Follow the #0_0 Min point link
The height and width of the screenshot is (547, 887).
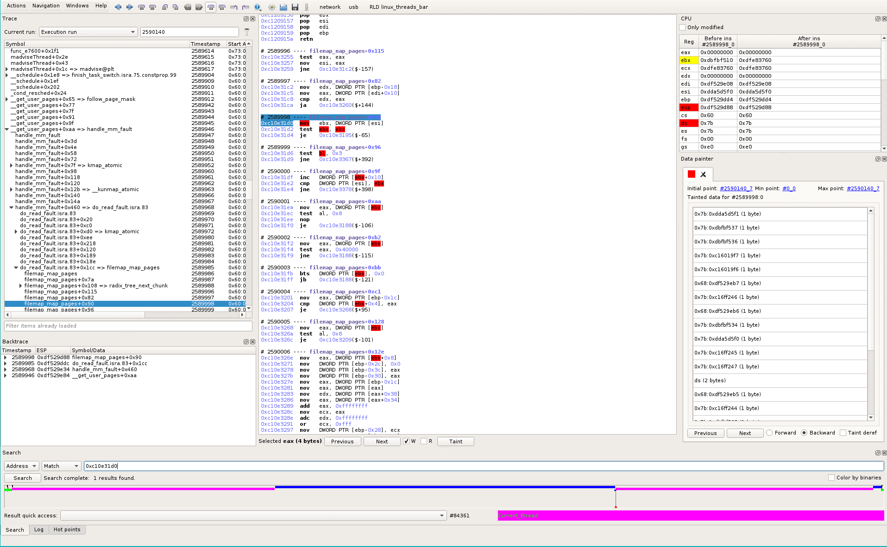(x=789, y=188)
